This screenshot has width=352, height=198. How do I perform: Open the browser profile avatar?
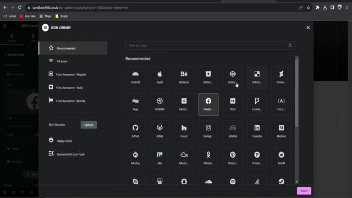click(x=340, y=8)
